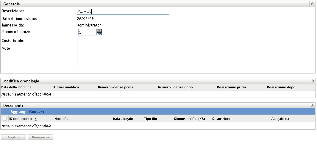Click the Modifica cronologia panel title
317x144 pixels.
click(x=21, y=81)
